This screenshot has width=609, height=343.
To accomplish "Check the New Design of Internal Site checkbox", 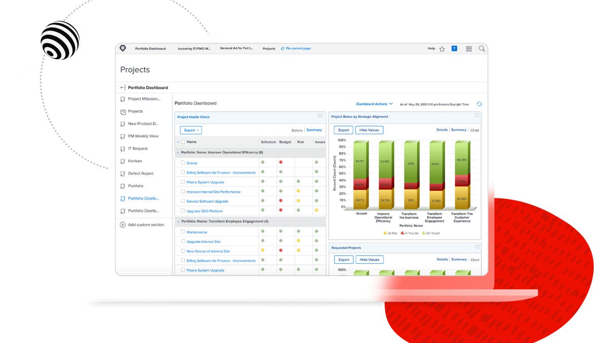I will coord(183,251).
